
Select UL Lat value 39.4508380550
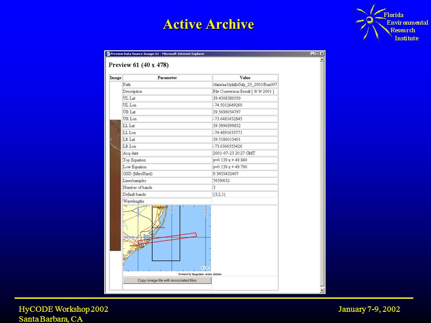coord(227,98)
